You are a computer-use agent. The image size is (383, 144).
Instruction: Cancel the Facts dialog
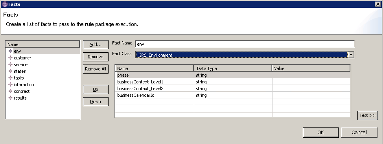(359, 132)
